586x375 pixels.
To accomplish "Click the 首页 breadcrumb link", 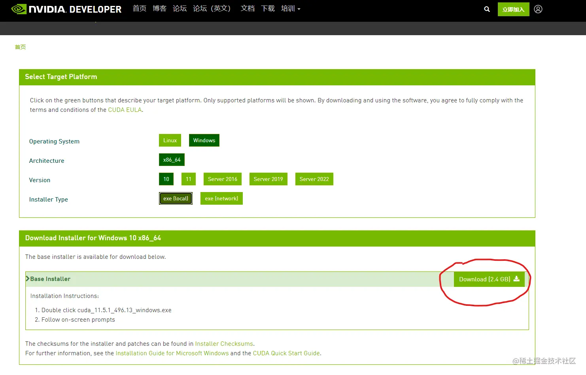I will (x=20, y=47).
